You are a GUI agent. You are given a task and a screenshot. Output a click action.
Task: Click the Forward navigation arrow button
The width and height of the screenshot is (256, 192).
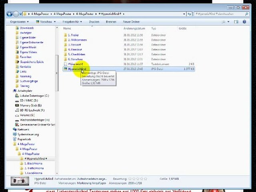(x=16, y=14)
